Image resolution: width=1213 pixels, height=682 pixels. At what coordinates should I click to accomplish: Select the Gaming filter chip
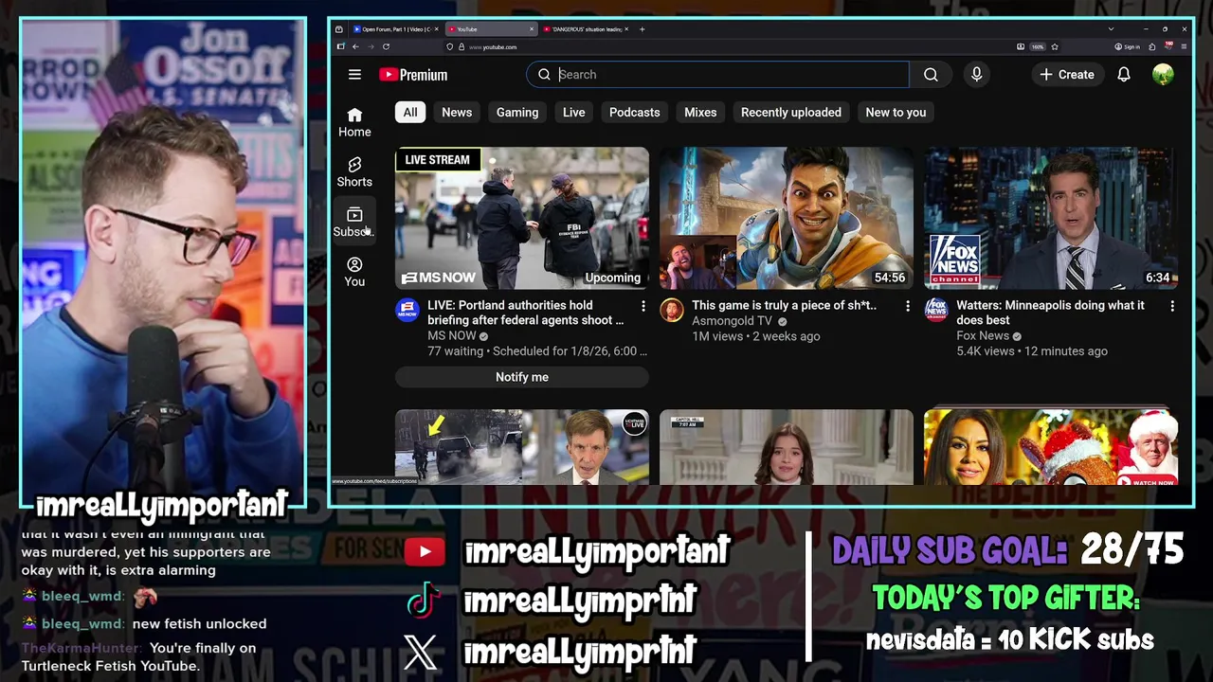(x=517, y=113)
